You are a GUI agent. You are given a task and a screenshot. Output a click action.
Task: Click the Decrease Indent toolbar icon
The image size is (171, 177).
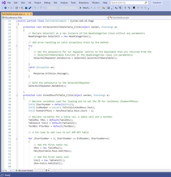pyautogui.click(x=116, y=8)
